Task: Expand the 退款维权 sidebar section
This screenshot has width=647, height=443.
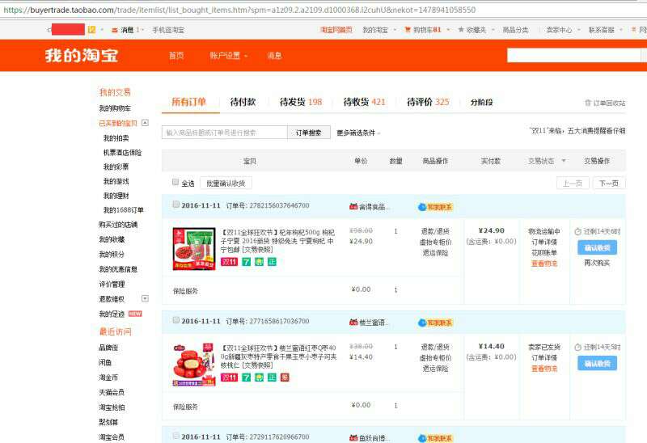Action: click(145, 298)
